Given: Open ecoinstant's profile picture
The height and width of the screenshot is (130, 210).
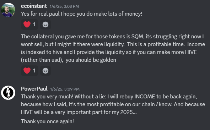Looking at the screenshot, I should (8, 10).
